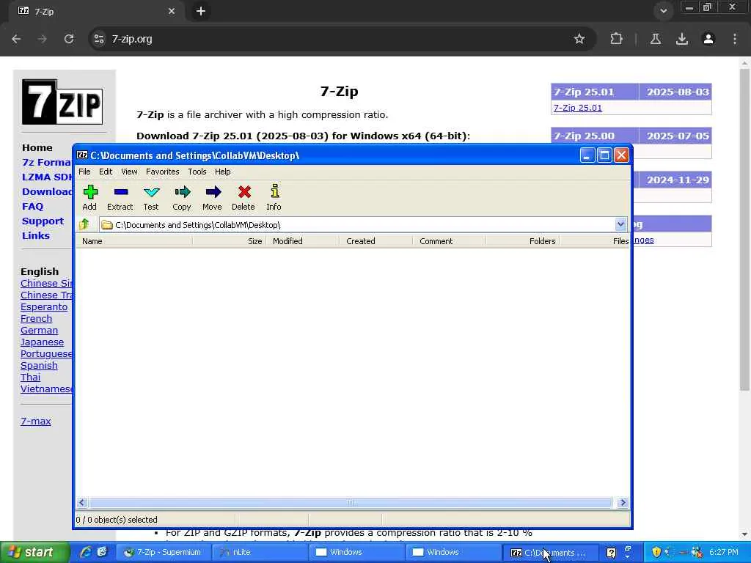Expand the address path dropdown
This screenshot has width=751, height=563.
coord(620,224)
